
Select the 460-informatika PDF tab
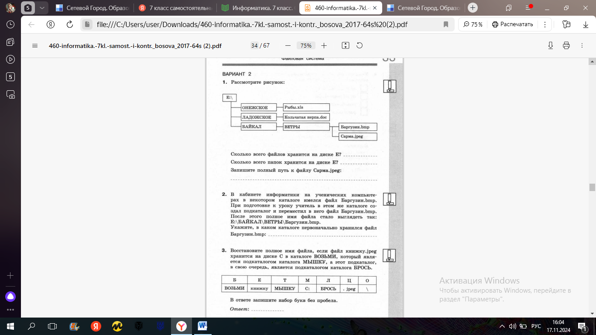click(341, 8)
